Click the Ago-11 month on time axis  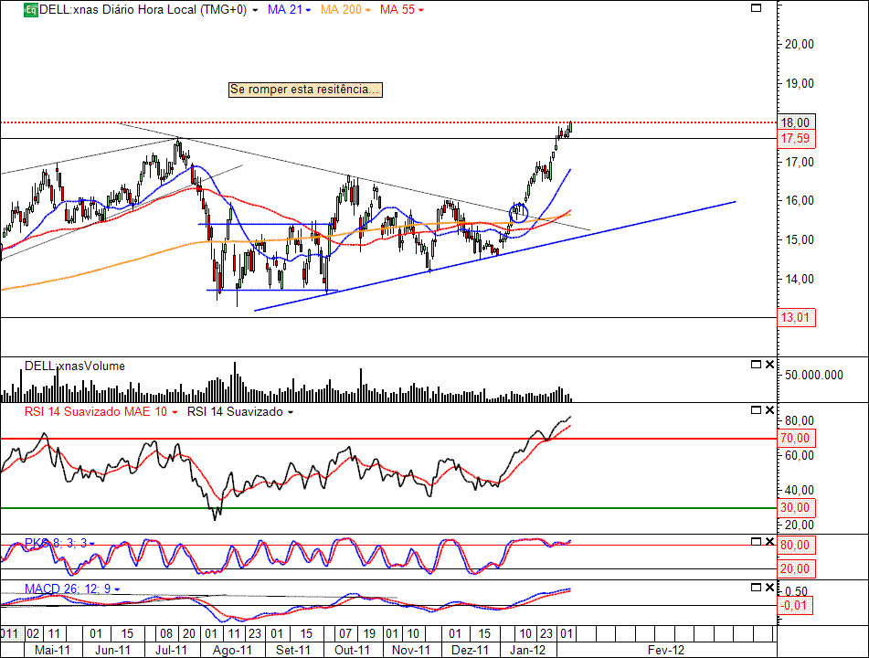232,651
